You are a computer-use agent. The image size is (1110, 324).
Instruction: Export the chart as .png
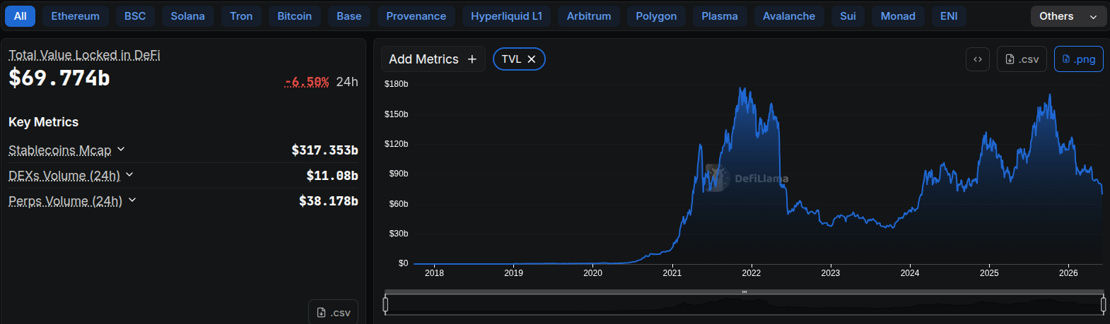[1078, 59]
